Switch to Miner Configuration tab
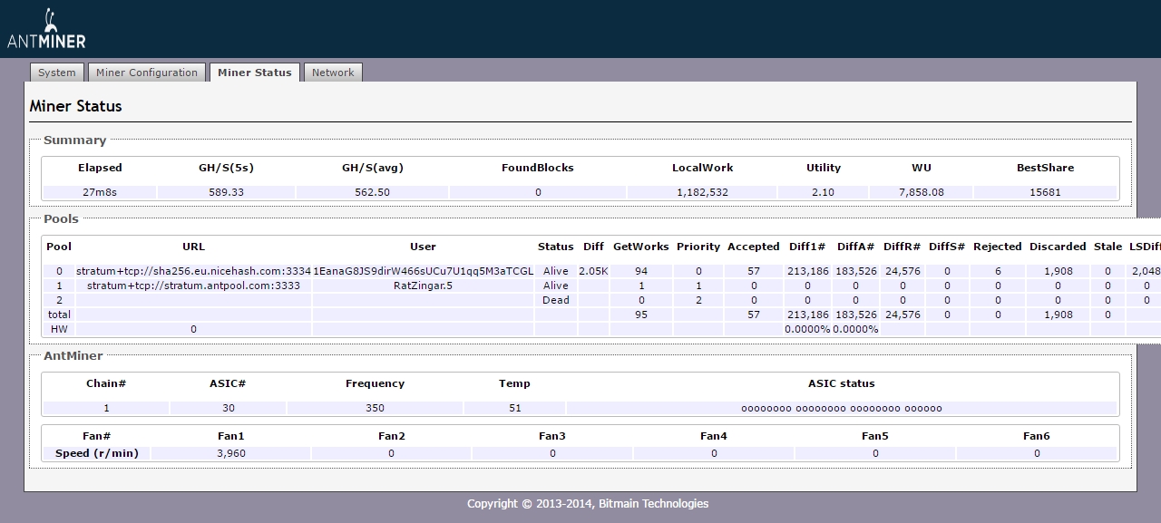 pyautogui.click(x=147, y=73)
